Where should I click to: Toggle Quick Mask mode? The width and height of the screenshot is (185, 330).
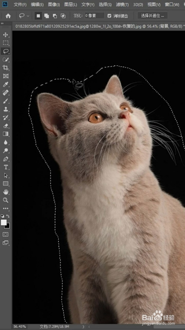[x=6, y=234]
